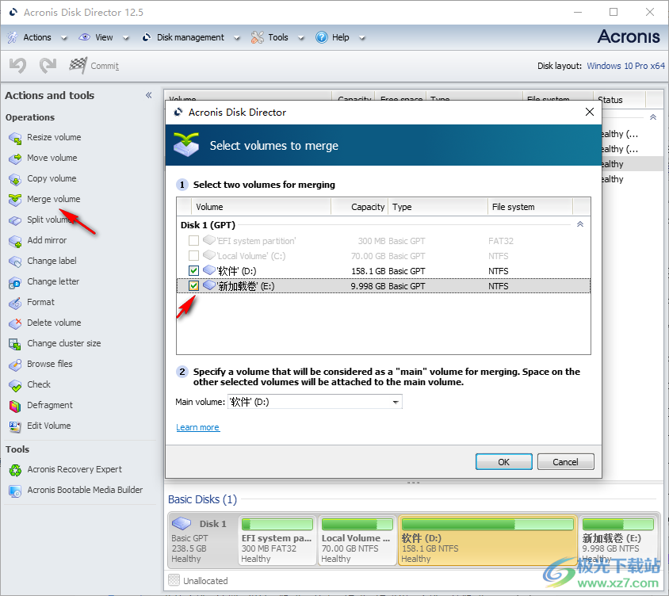This screenshot has height=596, width=669.
Task: Open Acronis Bootable Media Builder icon
Action: [x=15, y=491]
